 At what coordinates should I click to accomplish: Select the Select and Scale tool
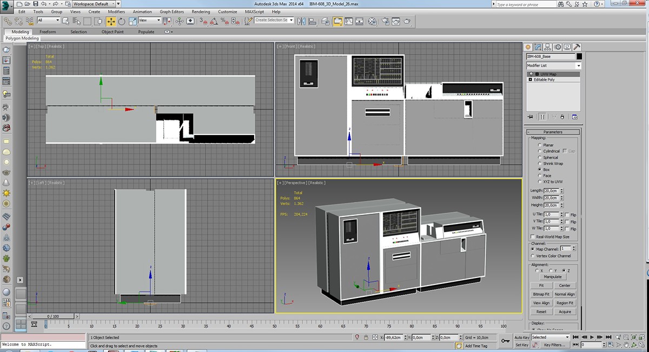(133, 21)
